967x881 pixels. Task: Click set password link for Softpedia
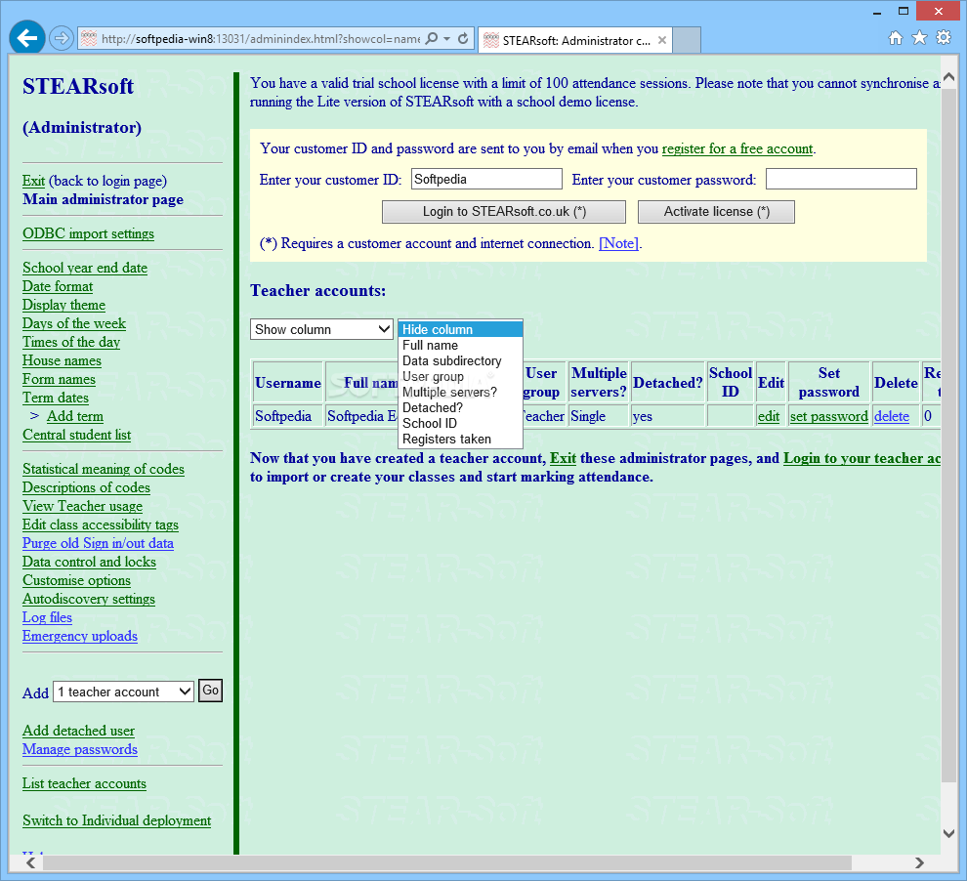pyautogui.click(x=829, y=416)
